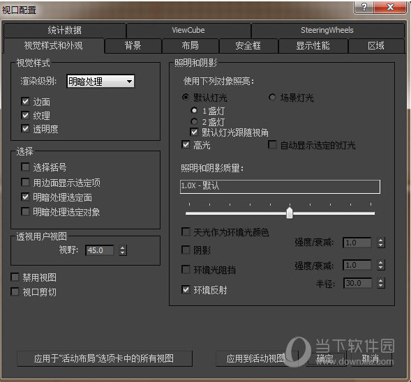Check 天光作为环境光颜色
Screen dimensions: 411x382
(x=186, y=231)
